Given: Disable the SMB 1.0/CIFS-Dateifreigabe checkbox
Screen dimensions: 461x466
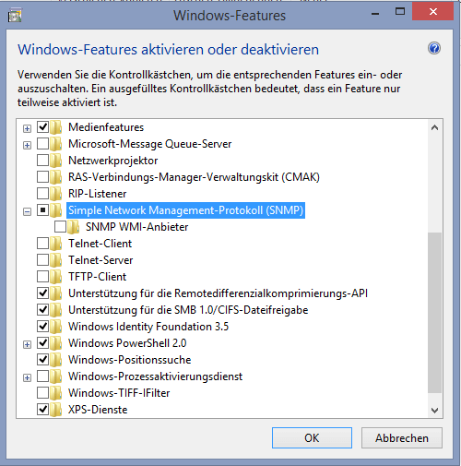Looking at the screenshot, I should coord(42,309).
